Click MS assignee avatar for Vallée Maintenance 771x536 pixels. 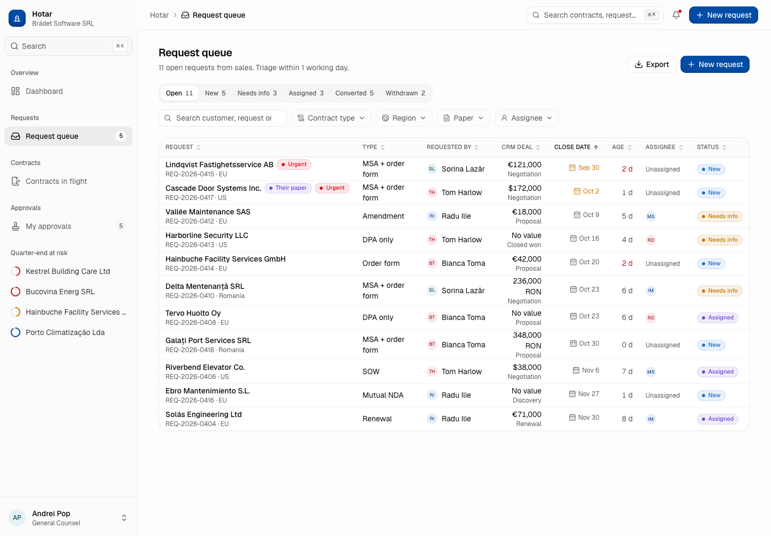pyautogui.click(x=651, y=217)
